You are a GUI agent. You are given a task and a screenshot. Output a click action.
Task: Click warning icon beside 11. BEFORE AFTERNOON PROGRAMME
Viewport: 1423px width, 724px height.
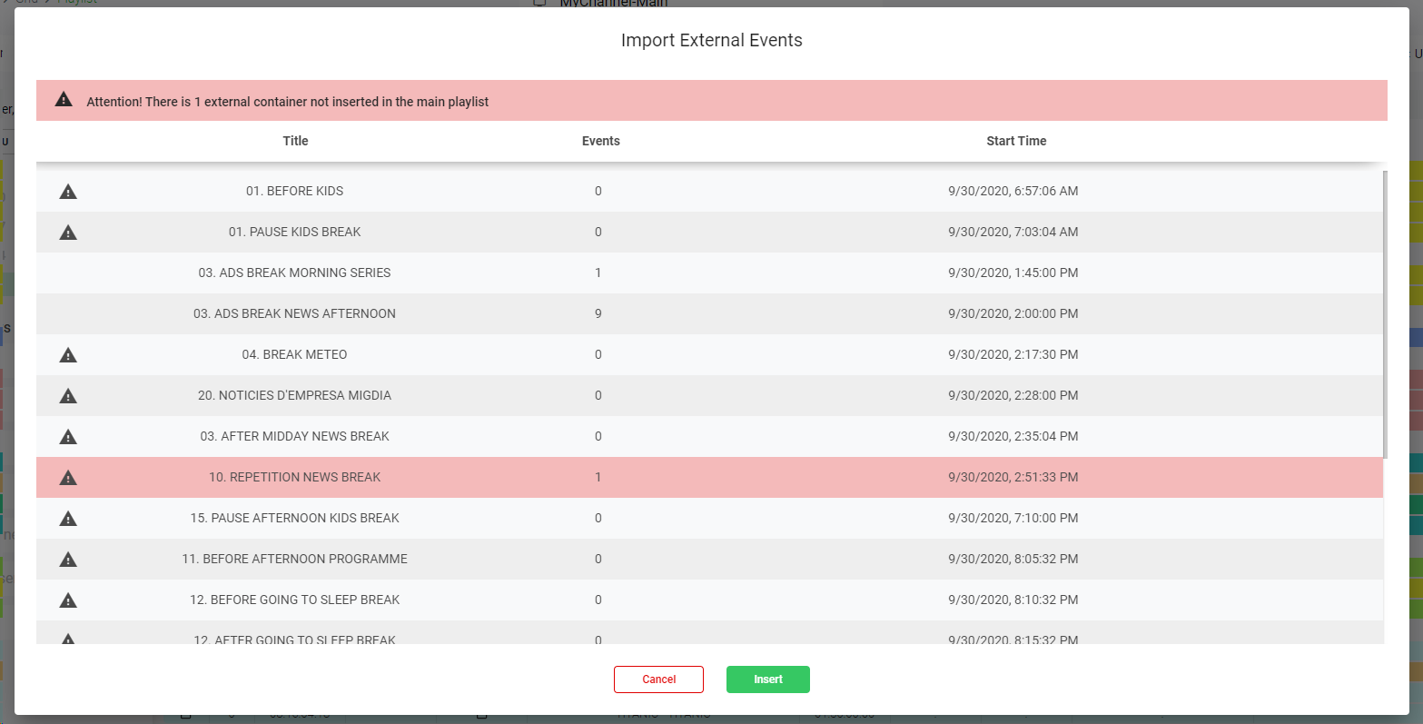pyautogui.click(x=68, y=560)
